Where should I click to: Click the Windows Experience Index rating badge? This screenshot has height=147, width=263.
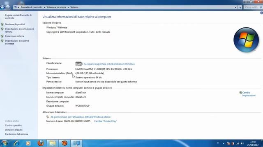pyautogui.click(x=78, y=64)
